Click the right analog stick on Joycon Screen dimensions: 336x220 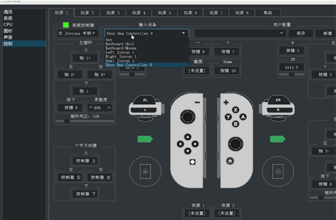tap(235, 144)
